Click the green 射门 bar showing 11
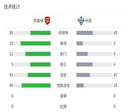127x112 pixels. click(x=38, y=54)
